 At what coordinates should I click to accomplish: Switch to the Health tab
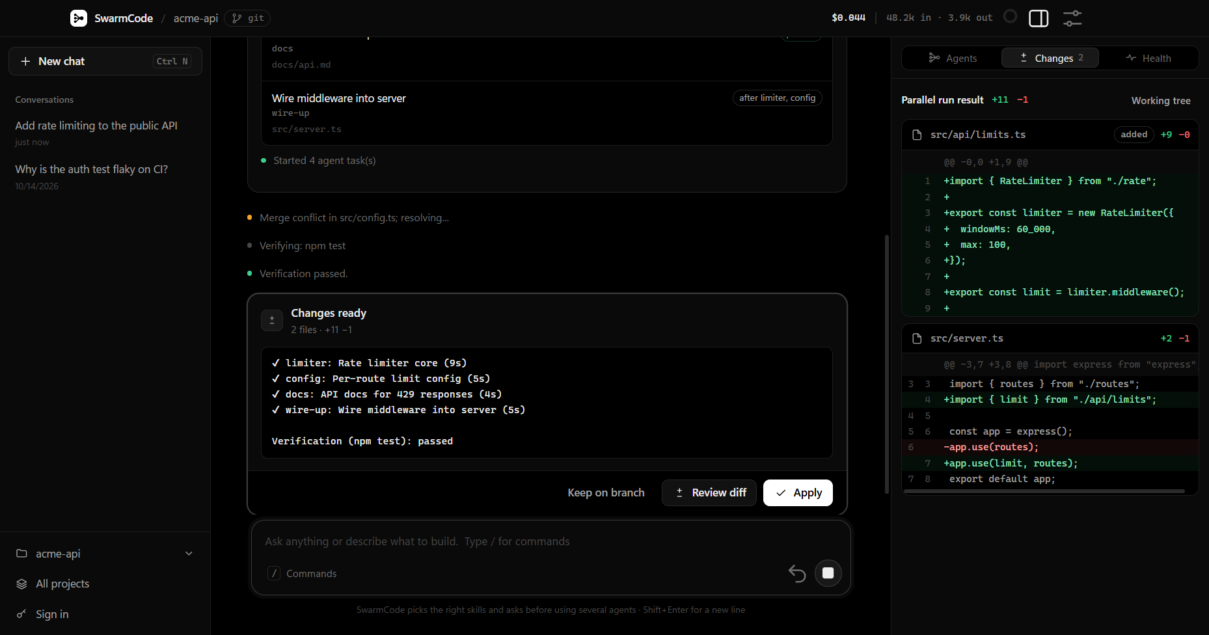(1148, 58)
